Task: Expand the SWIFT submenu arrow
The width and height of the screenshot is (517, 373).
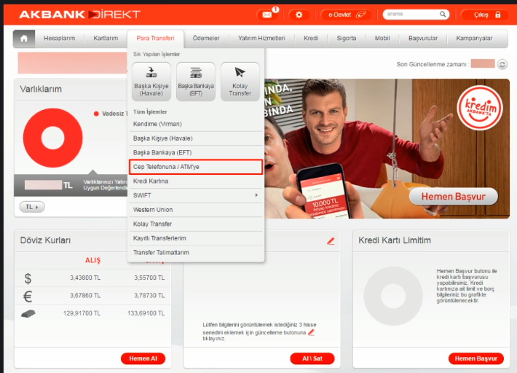Action: [x=256, y=195]
